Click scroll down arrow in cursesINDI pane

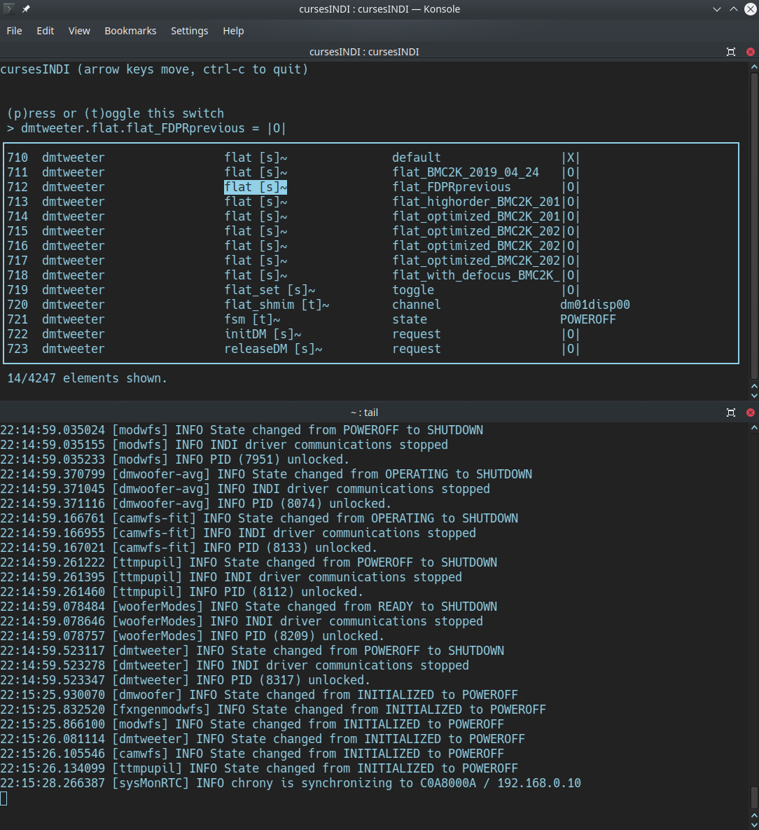754,396
